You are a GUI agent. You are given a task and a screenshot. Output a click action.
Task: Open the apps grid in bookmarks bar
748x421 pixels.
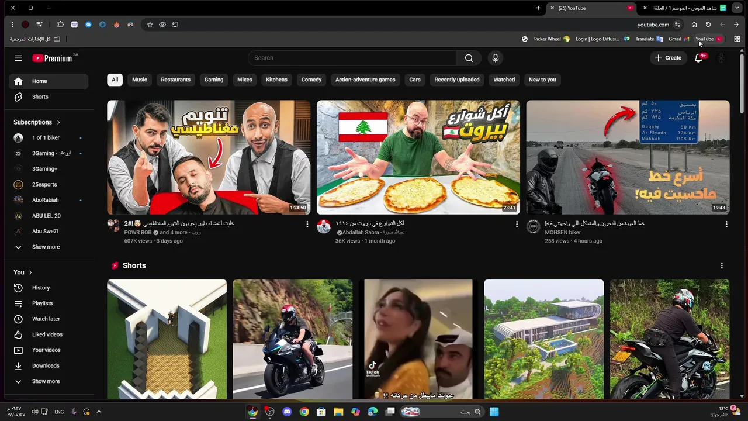click(737, 39)
